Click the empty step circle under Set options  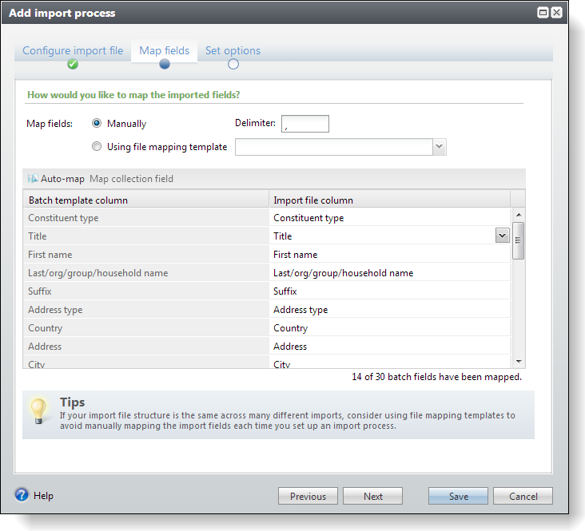(233, 65)
